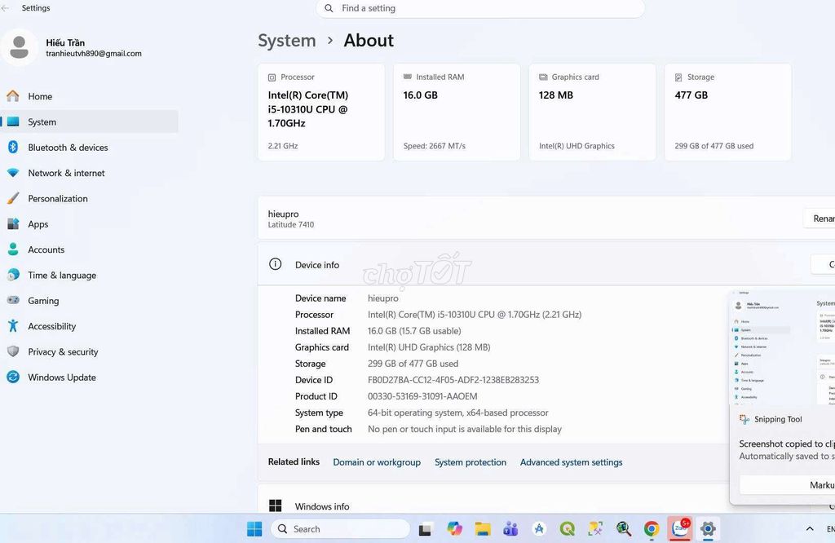Viewport: 835px width, 543px height.
Task: Open QGIS from the taskbar
Action: [568, 528]
